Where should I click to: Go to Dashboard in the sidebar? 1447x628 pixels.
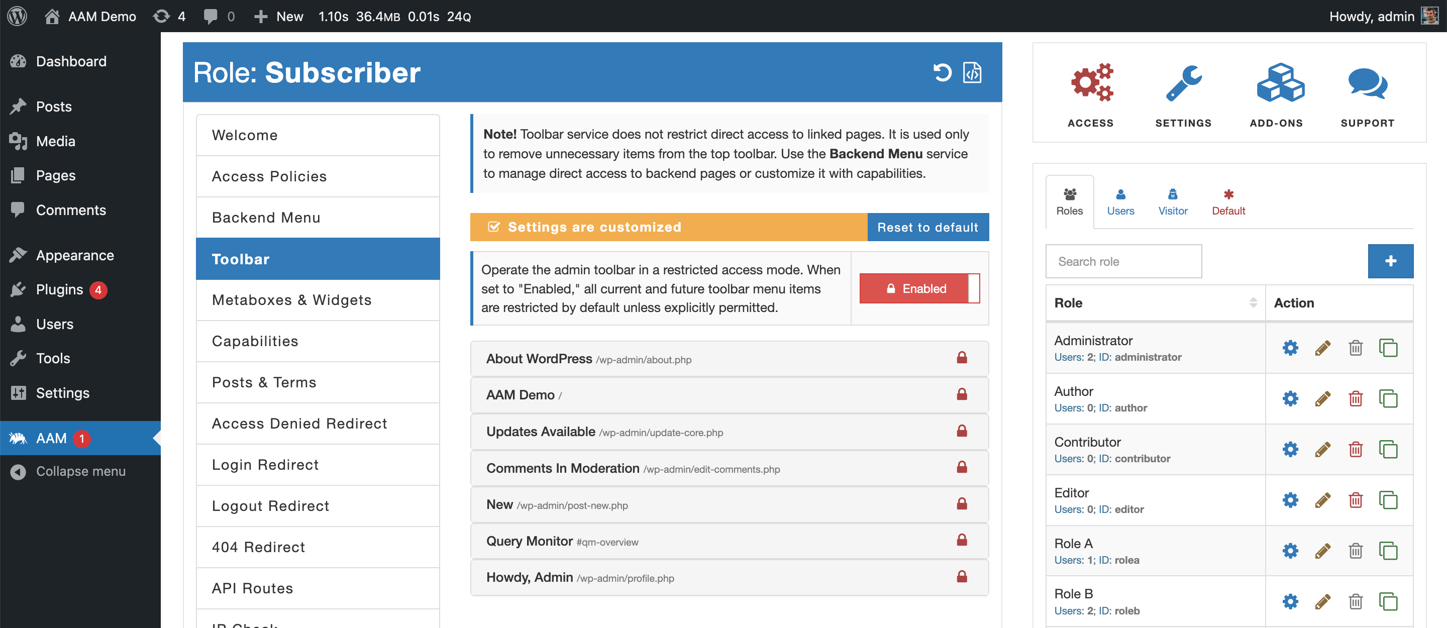tap(80, 61)
